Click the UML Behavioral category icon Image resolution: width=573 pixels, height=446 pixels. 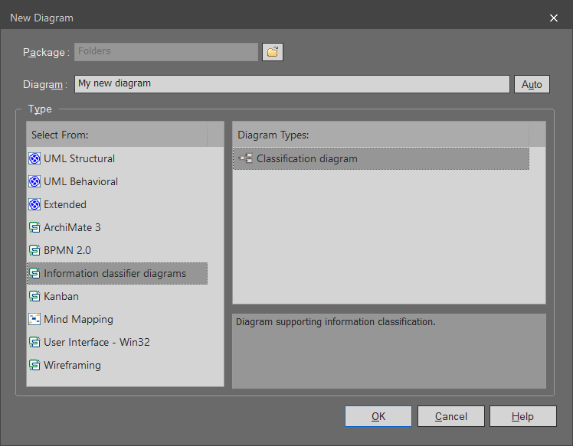click(x=34, y=182)
